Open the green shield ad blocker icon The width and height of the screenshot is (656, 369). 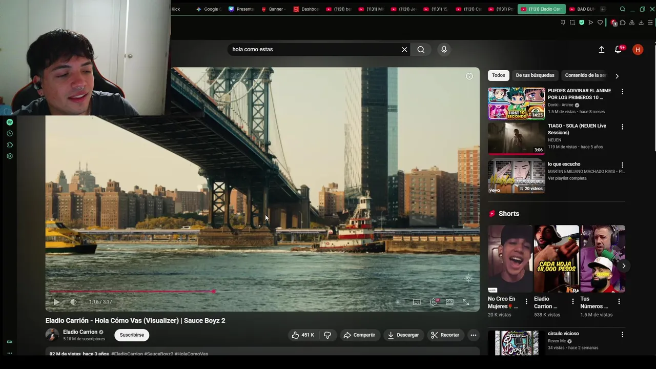(x=582, y=23)
